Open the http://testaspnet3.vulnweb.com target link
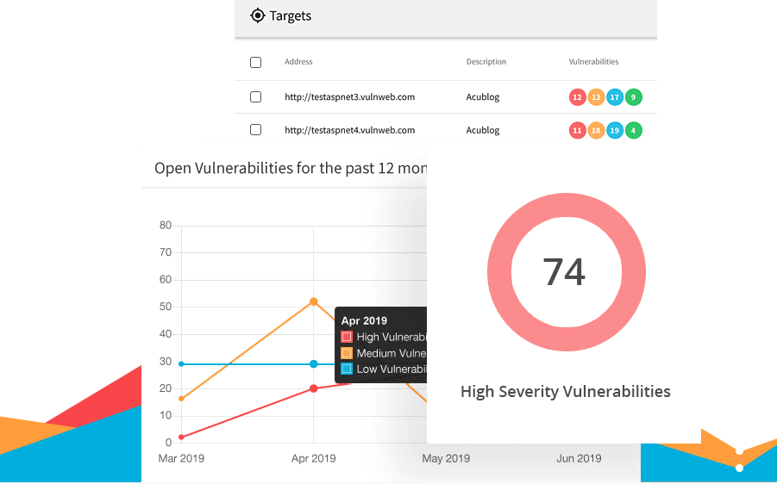Screen dimensions: 777x484 coord(349,97)
